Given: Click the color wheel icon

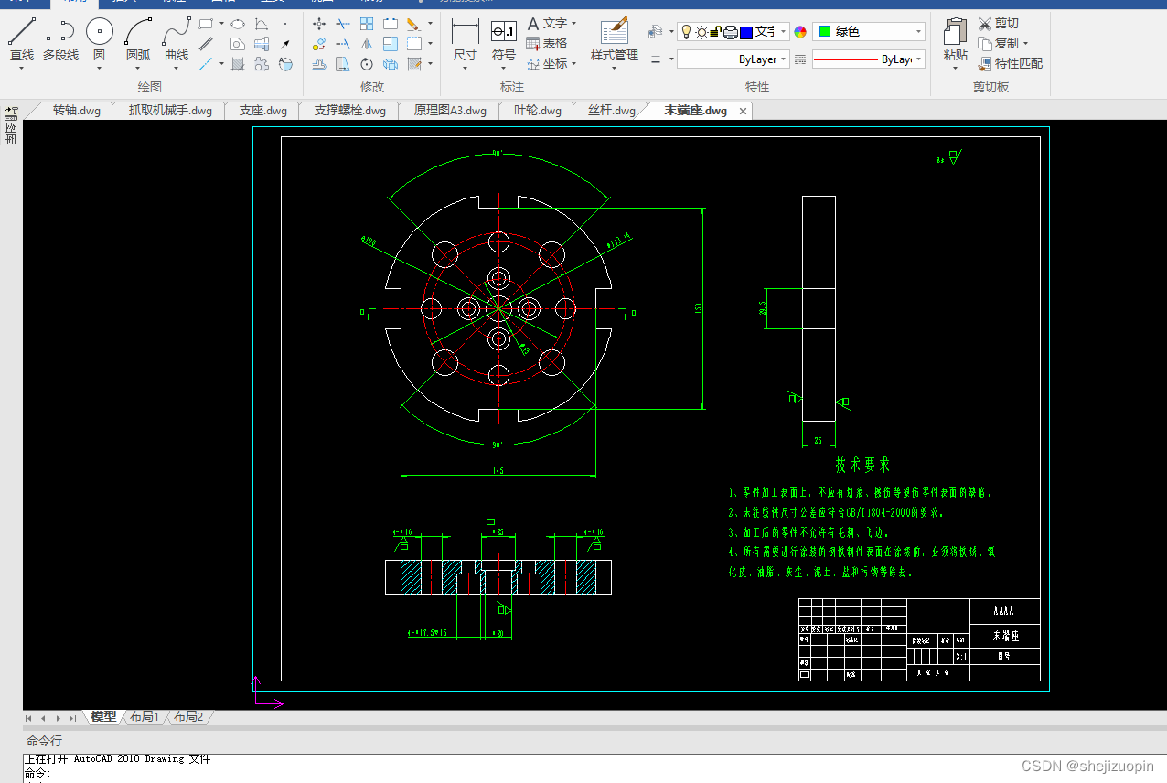Looking at the screenshot, I should tap(800, 32).
